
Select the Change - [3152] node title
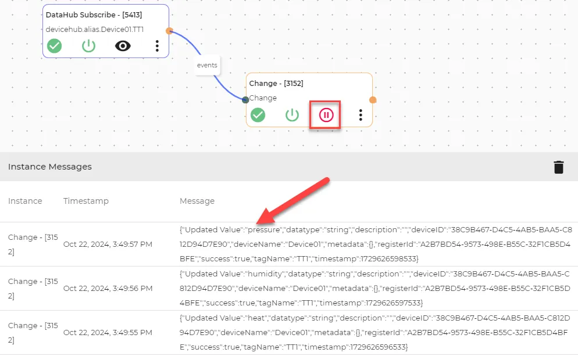click(276, 84)
